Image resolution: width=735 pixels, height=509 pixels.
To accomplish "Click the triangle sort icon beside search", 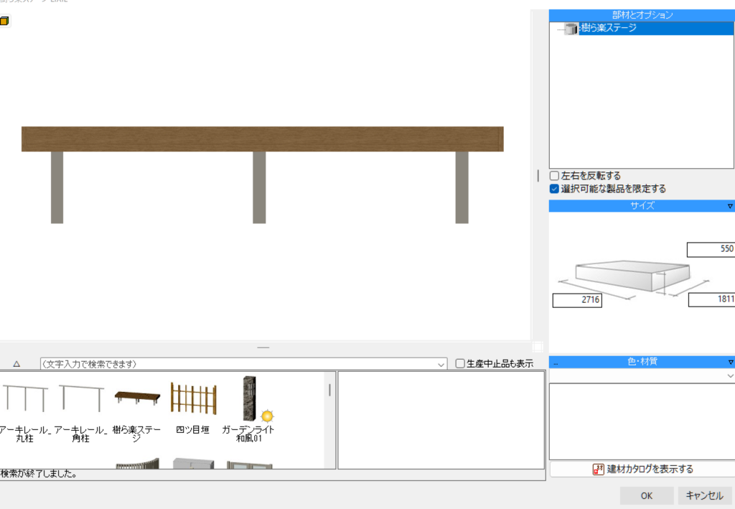I will pos(17,364).
